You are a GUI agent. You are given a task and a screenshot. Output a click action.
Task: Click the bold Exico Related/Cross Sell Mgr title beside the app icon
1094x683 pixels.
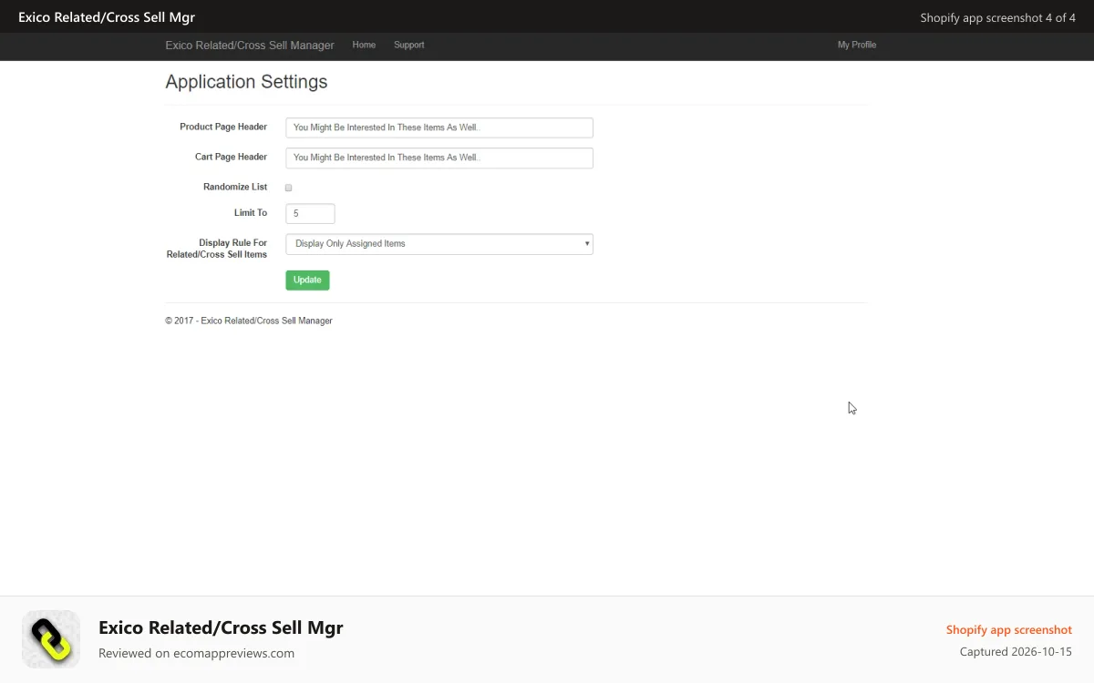tap(221, 627)
